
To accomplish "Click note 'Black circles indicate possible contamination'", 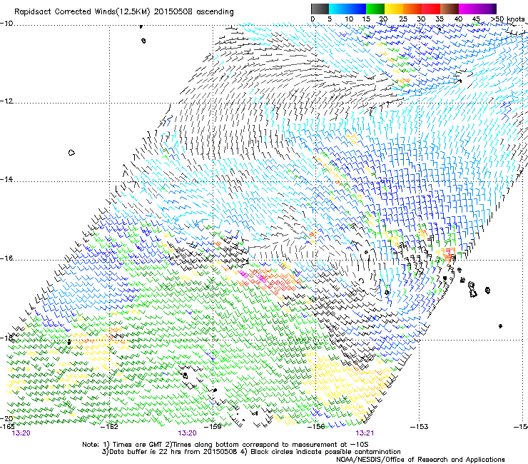I will tap(325, 452).
